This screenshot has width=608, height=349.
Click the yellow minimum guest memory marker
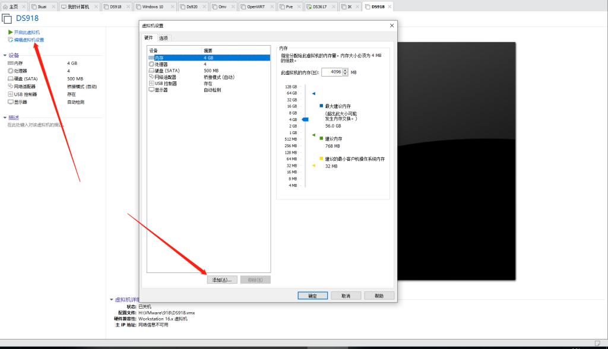point(313,166)
